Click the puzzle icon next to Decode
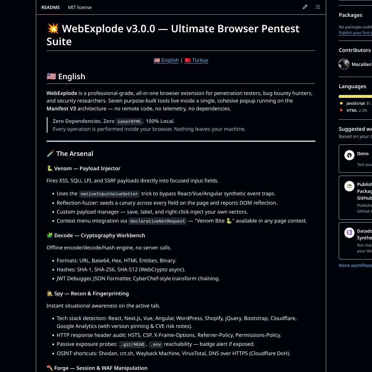The image size is (372, 372). pos(49,235)
